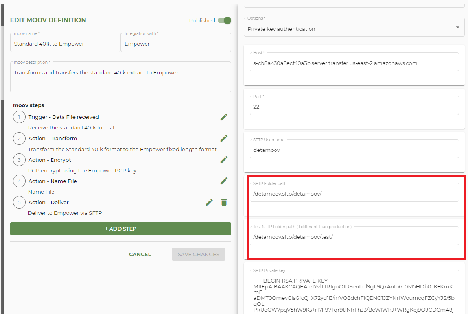Edit the Trigger - Data File received step
Image resolution: width=468 pixels, height=314 pixels.
point(224,117)
